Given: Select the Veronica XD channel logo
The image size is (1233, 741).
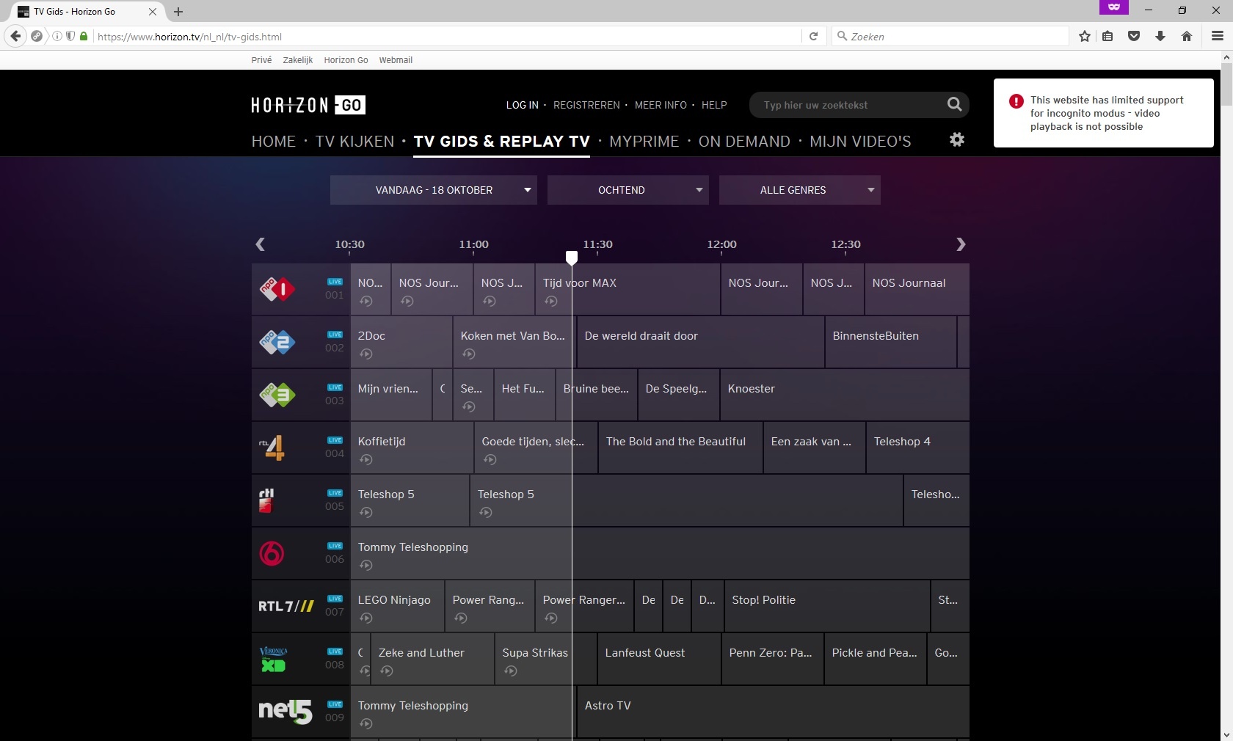Looking at the screenshot, I should [x=273, y=659].
